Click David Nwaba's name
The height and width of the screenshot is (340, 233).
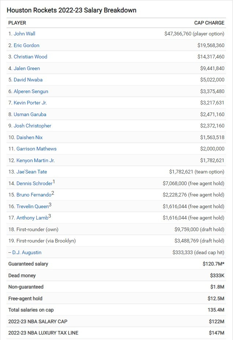click(27, 80)
